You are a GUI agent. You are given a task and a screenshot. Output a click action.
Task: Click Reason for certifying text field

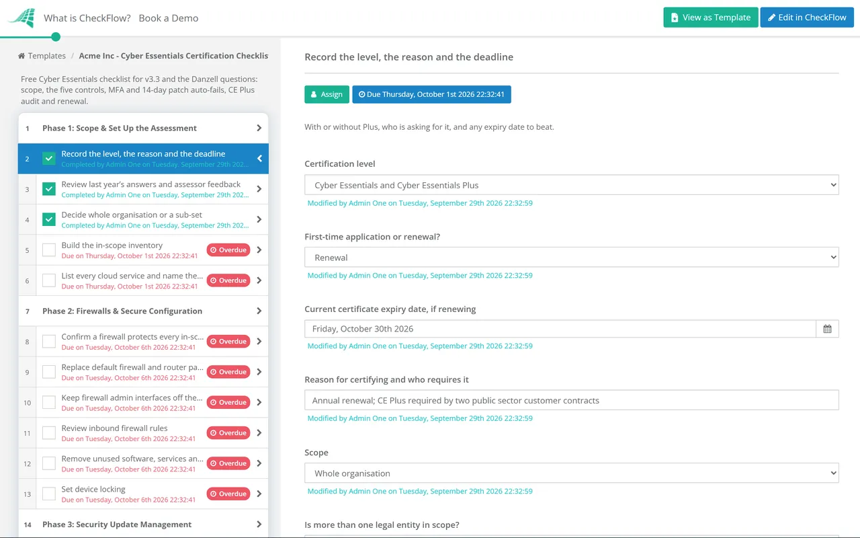572,400
